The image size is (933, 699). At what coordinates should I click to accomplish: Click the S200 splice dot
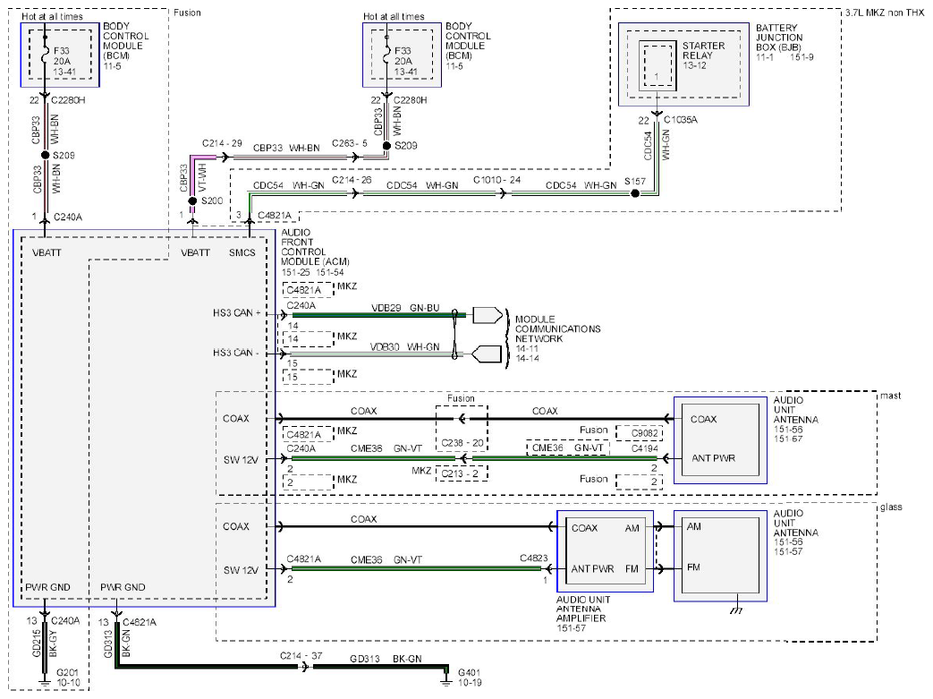click(192, 201)
